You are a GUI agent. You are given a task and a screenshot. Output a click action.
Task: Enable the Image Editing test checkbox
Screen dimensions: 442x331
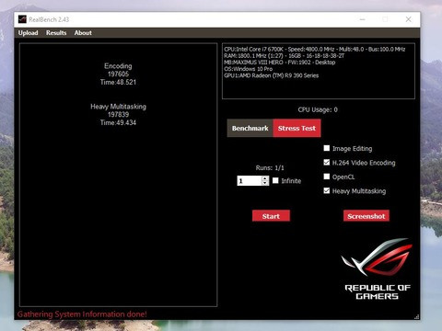click(x=327, y=148)
